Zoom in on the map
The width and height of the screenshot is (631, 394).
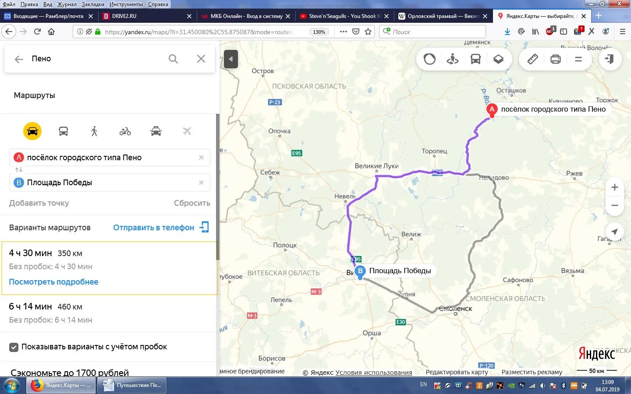tap(615, 187)
